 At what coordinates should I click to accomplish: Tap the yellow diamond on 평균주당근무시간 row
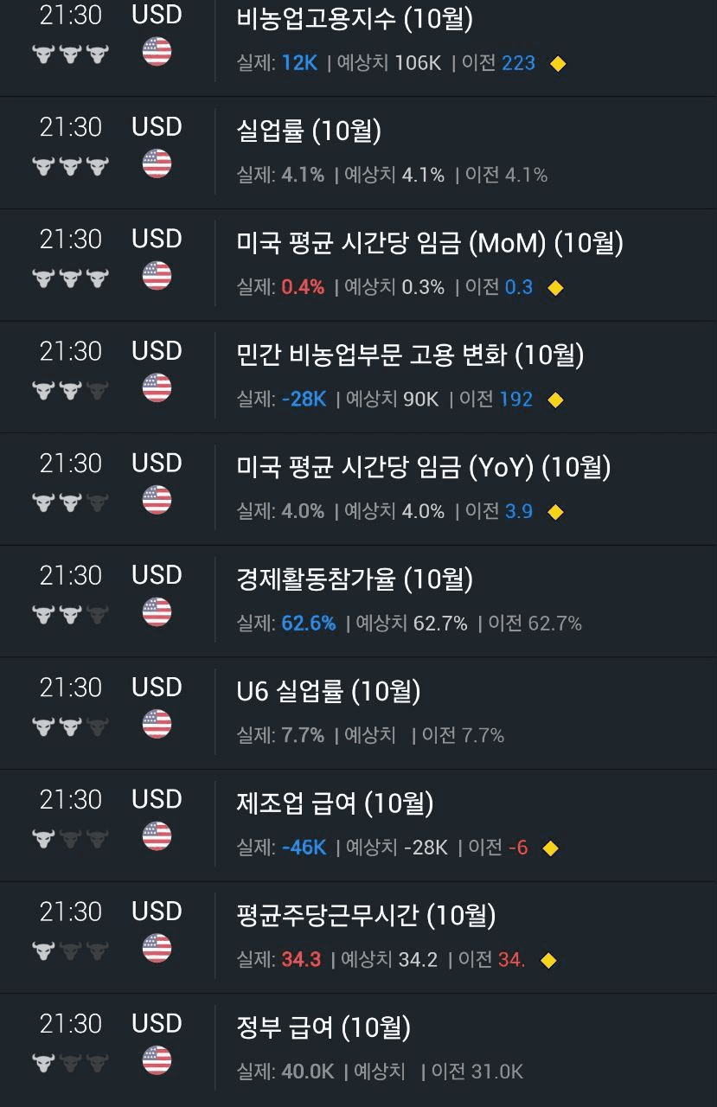[x=547, y=960]
